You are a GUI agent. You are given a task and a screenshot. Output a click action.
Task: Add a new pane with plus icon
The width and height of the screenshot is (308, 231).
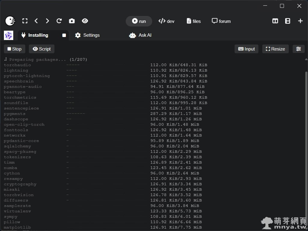click(x=300, y=21)
